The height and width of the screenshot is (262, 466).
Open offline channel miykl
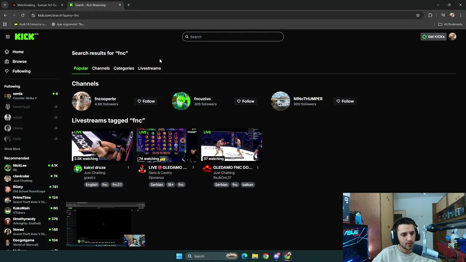tap(31, 117)
